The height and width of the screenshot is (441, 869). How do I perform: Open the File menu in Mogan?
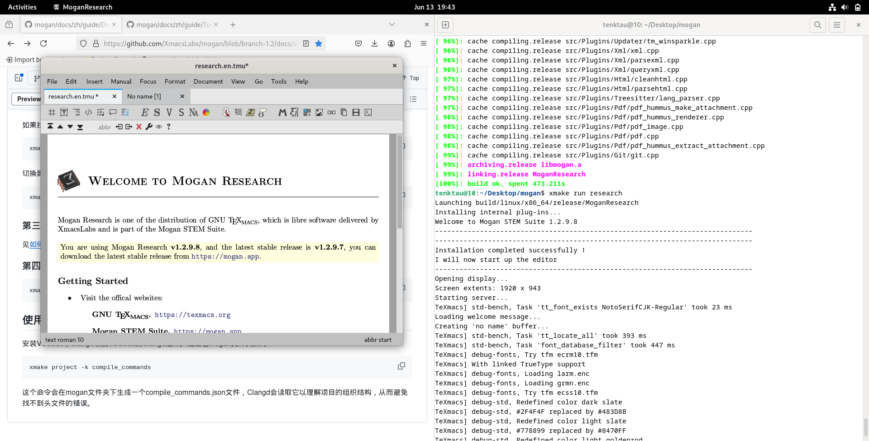[52, 81]
